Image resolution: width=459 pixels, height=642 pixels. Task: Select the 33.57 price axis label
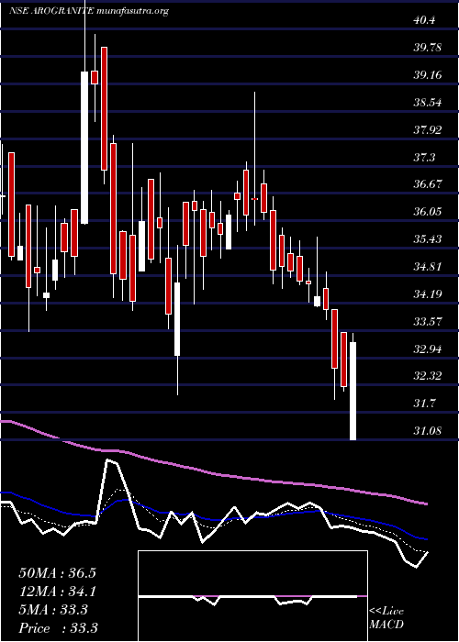428,321
